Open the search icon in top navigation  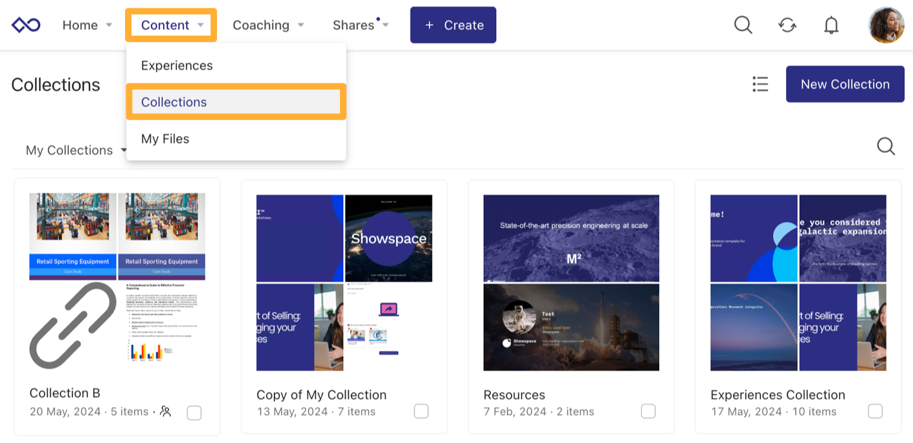(x=743, y=25)
